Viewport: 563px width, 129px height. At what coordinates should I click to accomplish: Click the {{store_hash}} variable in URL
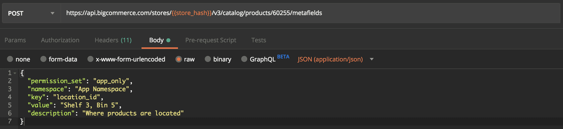click(x=192, y=13)
